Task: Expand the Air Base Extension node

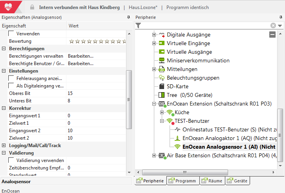Action: [x=154, y=155]
